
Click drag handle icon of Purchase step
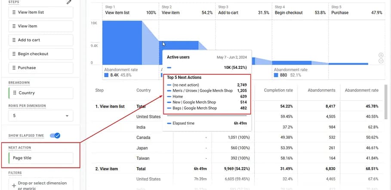click(14, 68)
